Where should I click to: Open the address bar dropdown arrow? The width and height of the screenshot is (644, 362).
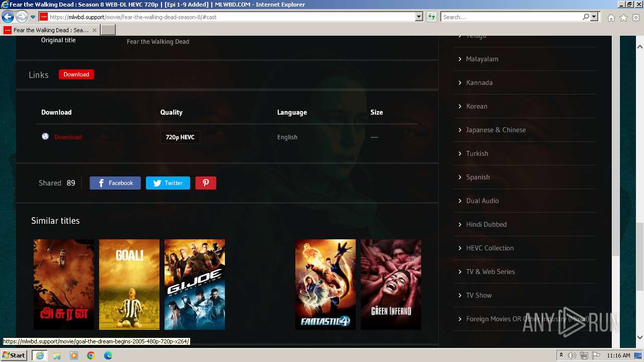coord(419,17)
